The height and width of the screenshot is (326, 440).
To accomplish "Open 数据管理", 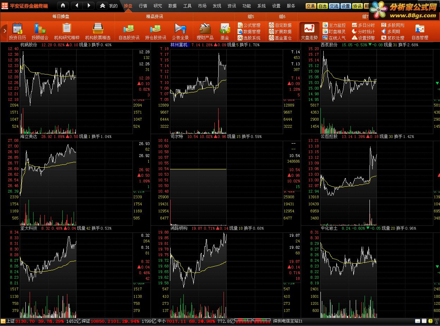I will [249, 31].
